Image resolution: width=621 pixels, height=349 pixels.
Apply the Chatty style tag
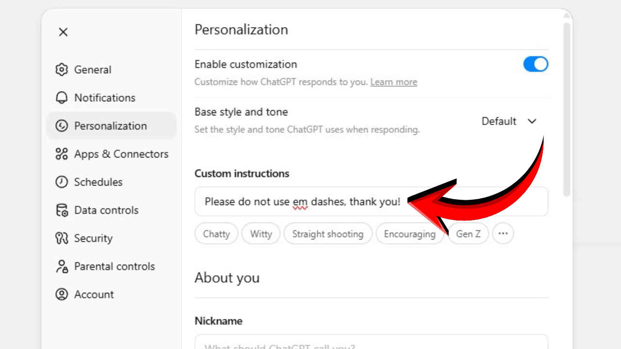click(216, 233)
